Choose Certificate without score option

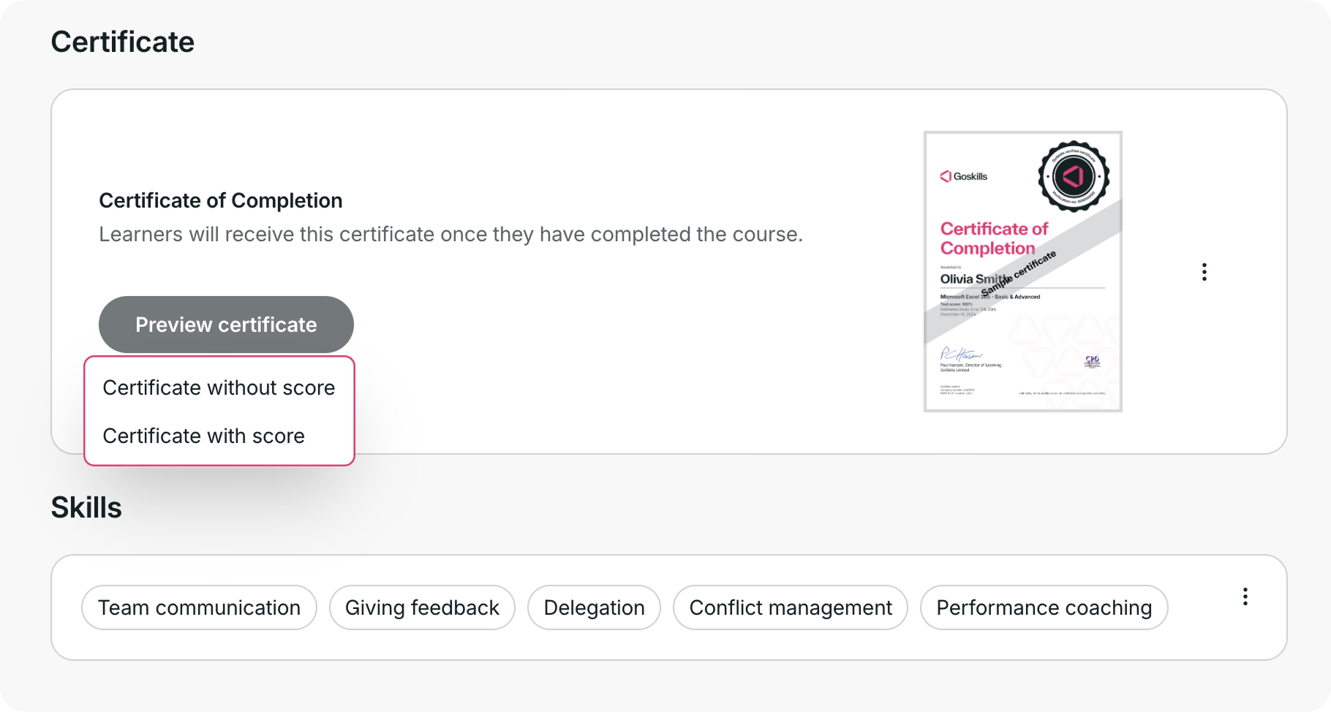[x=219, y=387]
